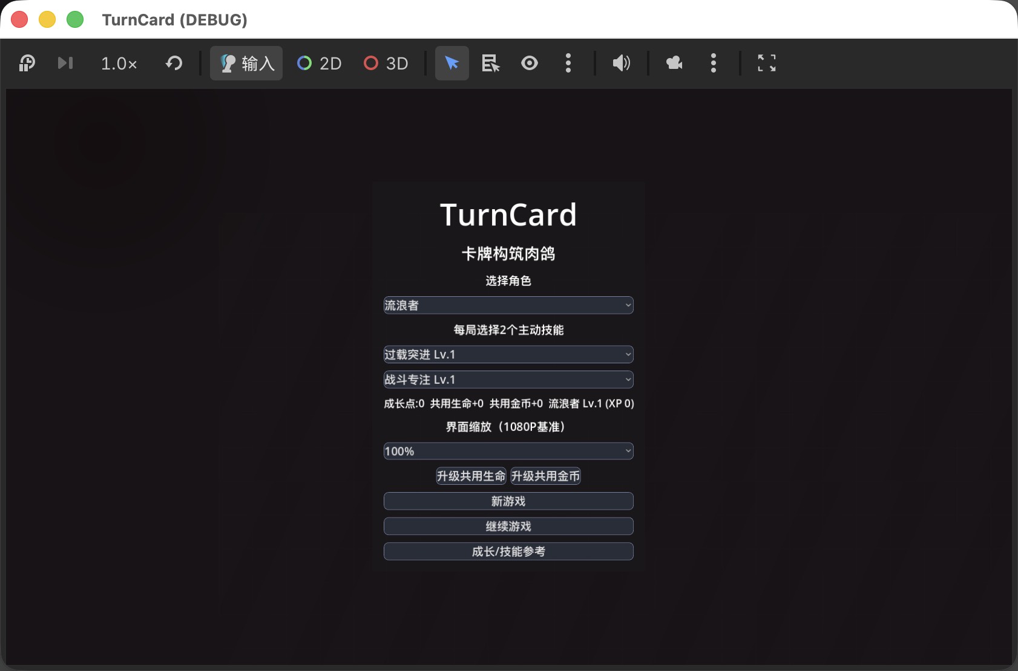Advance one frame with the next-frame icon
This screenshot has width=1018, height=671.
coord(65,63)
